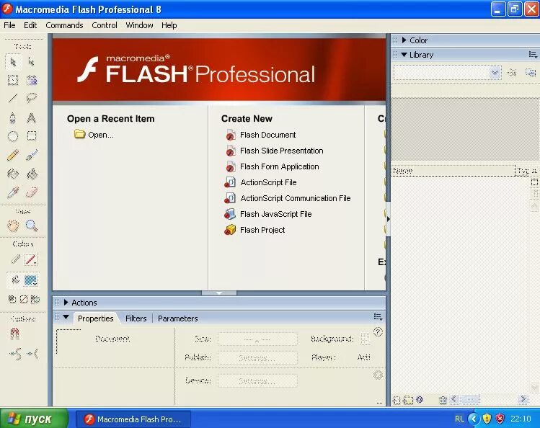The image size is (540, 428).
Task: Open the File menu
Action: point(9,25)
